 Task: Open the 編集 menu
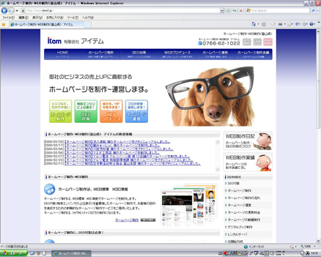pos(24,17)
